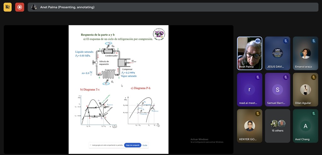Screen dimensions: 322x155
Task: Open the '15 others' participants tile
Action: (x=277, y=126)
